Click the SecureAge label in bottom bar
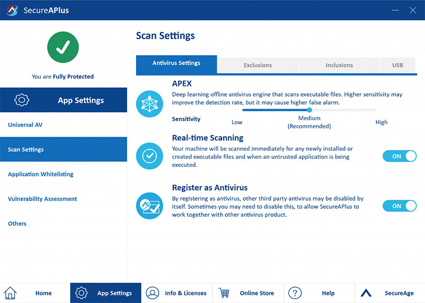The height and width of the screenshot is (303, 425). tap(399, 293)
